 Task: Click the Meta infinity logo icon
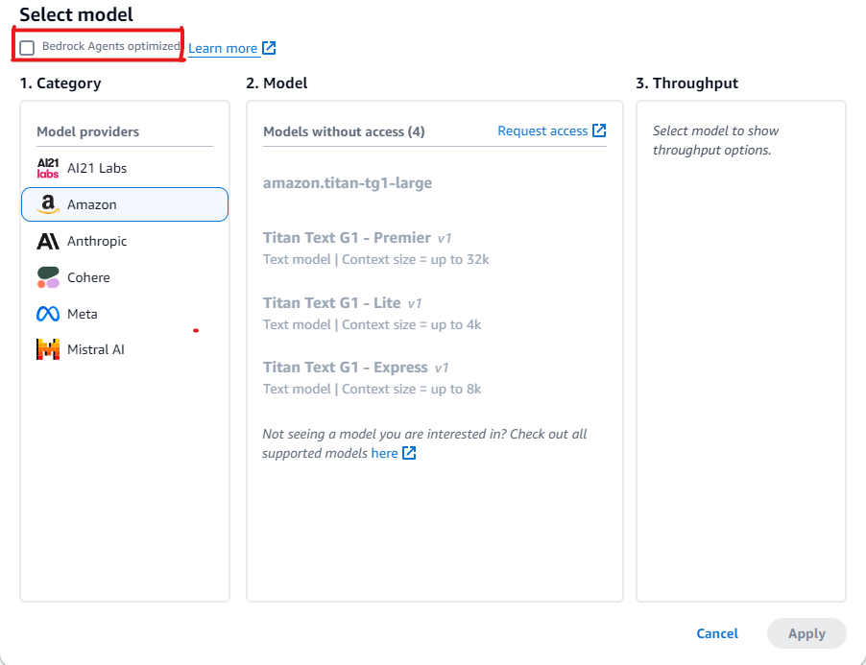(x=46, y=314)
